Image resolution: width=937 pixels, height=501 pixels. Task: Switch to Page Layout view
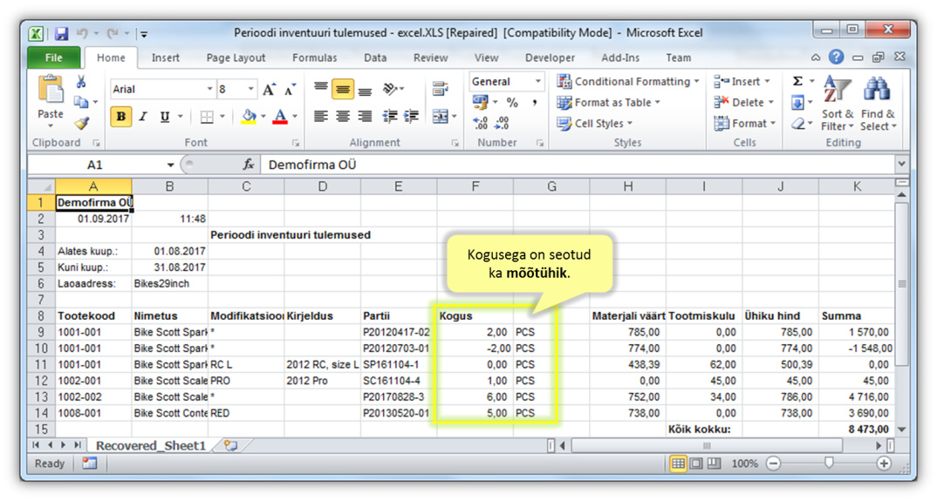point(696,464)
